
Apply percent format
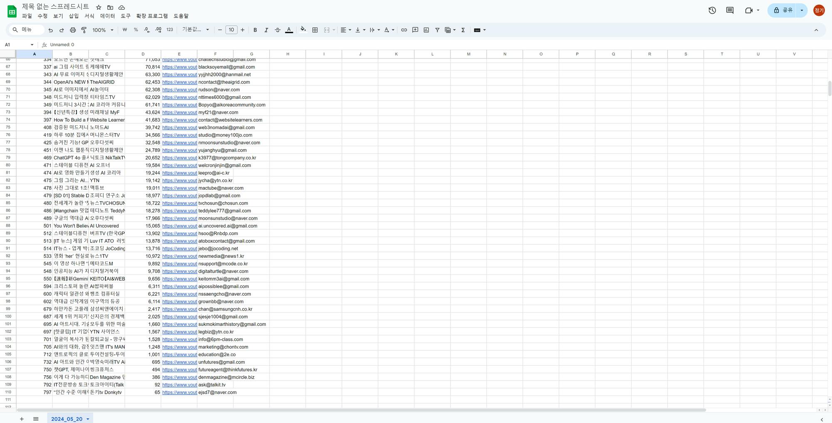pyautogui.click(x=136, y=30)
